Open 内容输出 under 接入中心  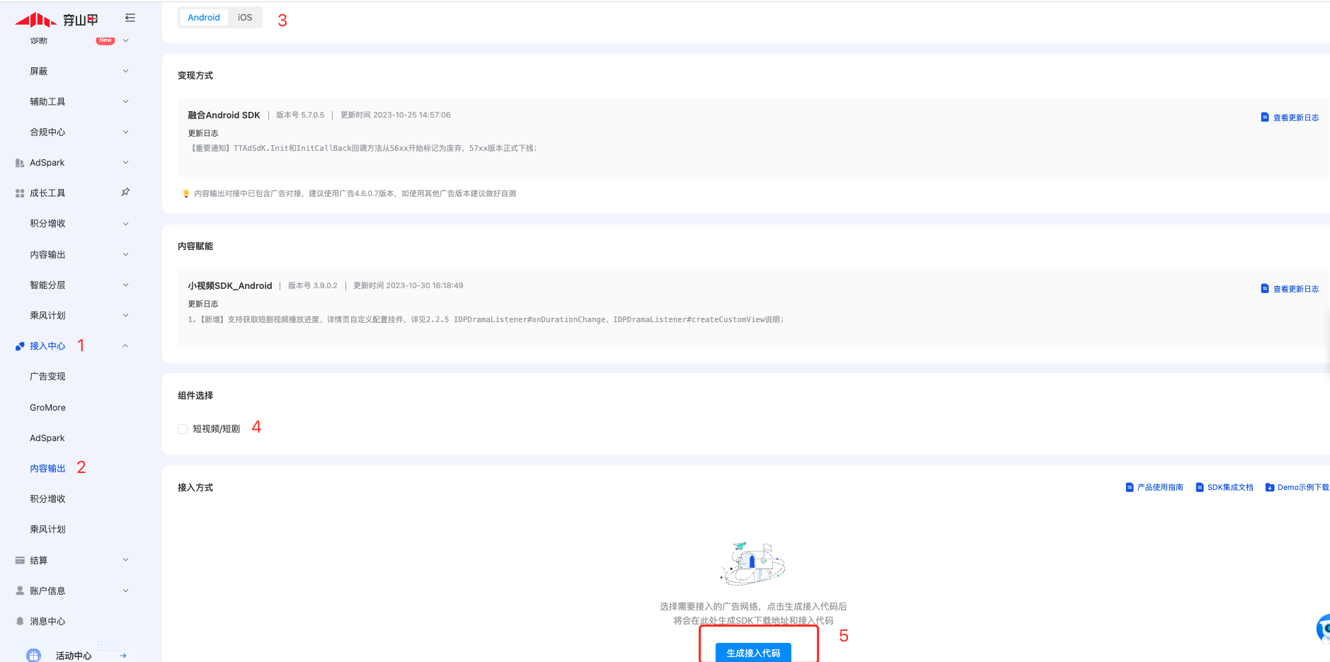pos(47,469)
